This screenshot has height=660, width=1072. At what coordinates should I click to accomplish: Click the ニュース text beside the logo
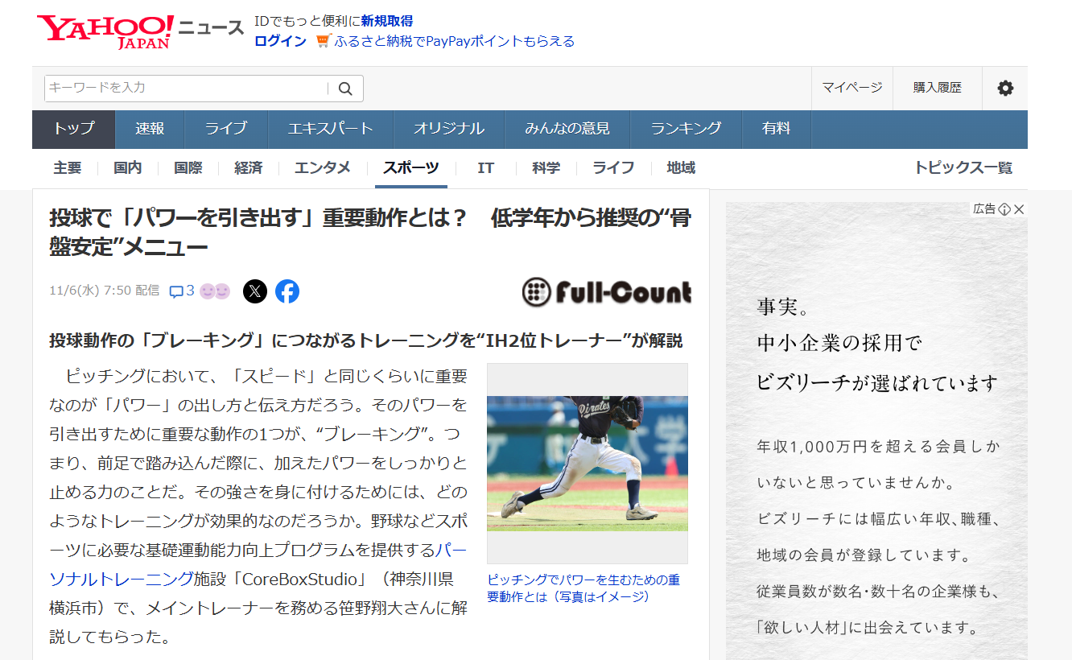pyautogui.click(x=211, y=29)
